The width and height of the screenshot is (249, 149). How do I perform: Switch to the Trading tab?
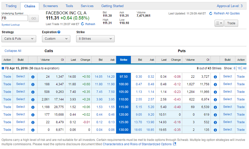tap(11, 6)
